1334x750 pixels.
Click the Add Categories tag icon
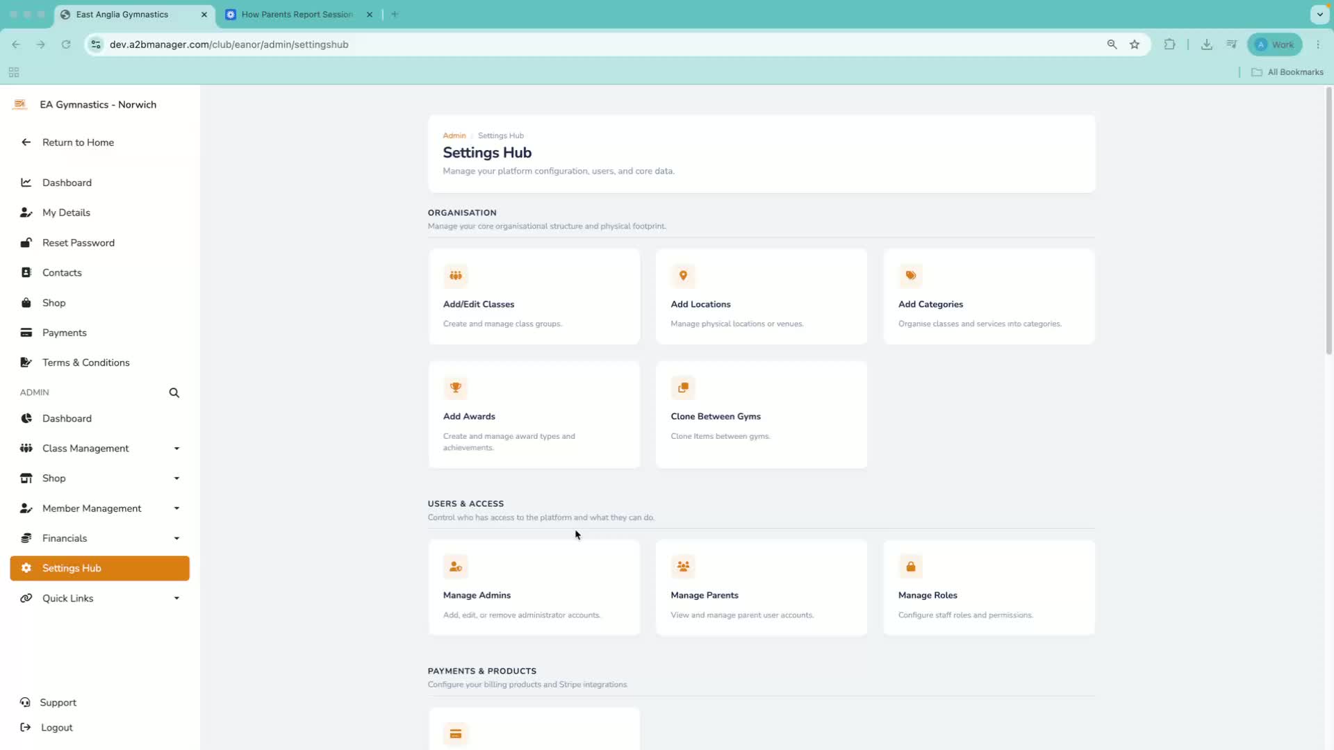pos(910,276)
